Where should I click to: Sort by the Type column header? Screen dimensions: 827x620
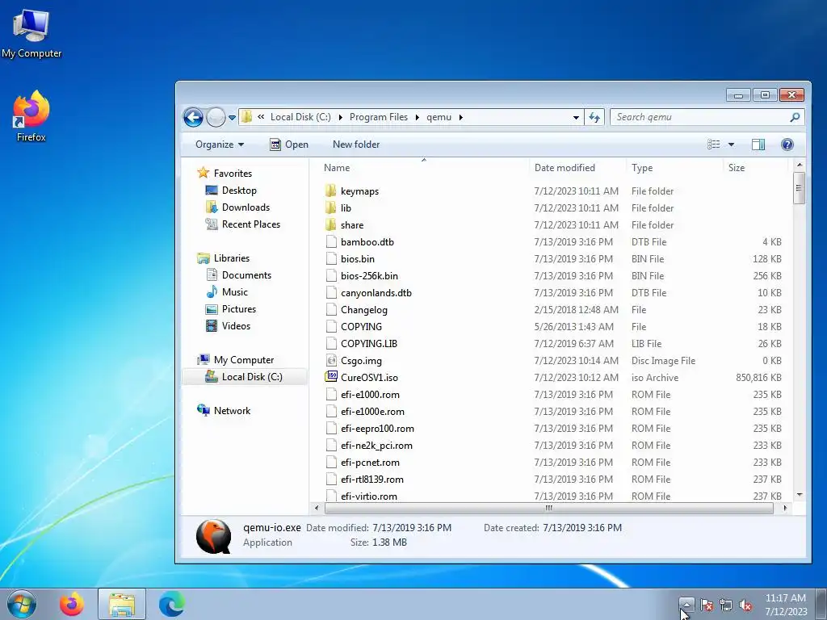[674, 168]
